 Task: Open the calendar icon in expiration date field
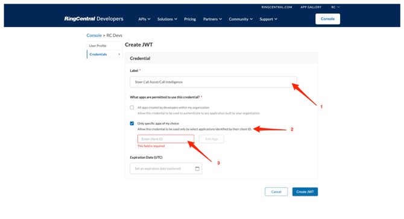click(197, 168)
